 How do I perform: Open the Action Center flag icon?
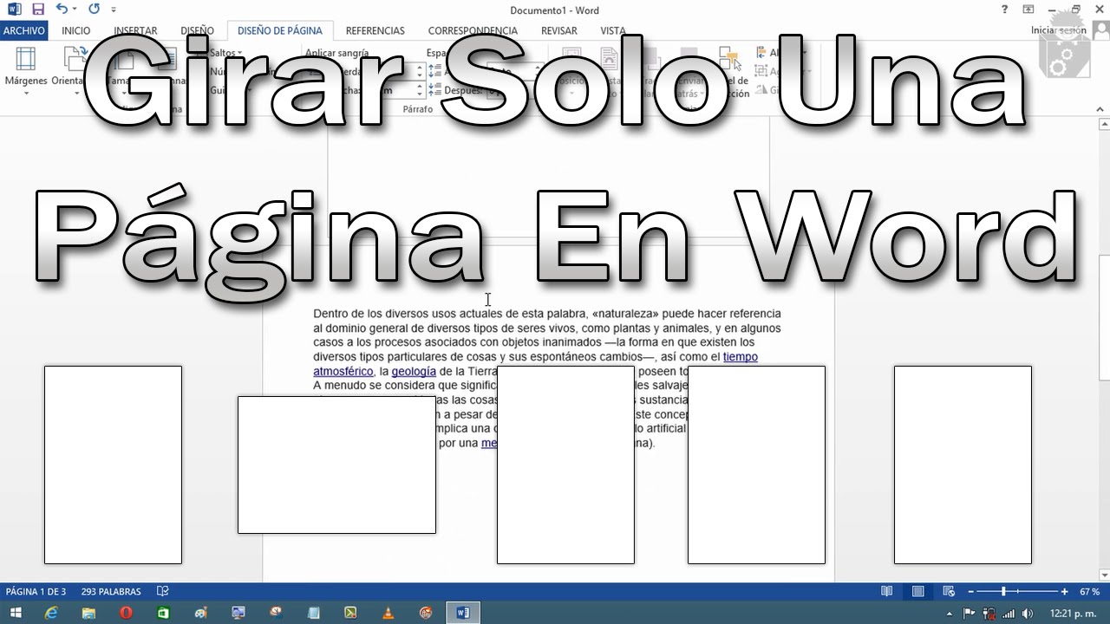(x=970, y=614)
